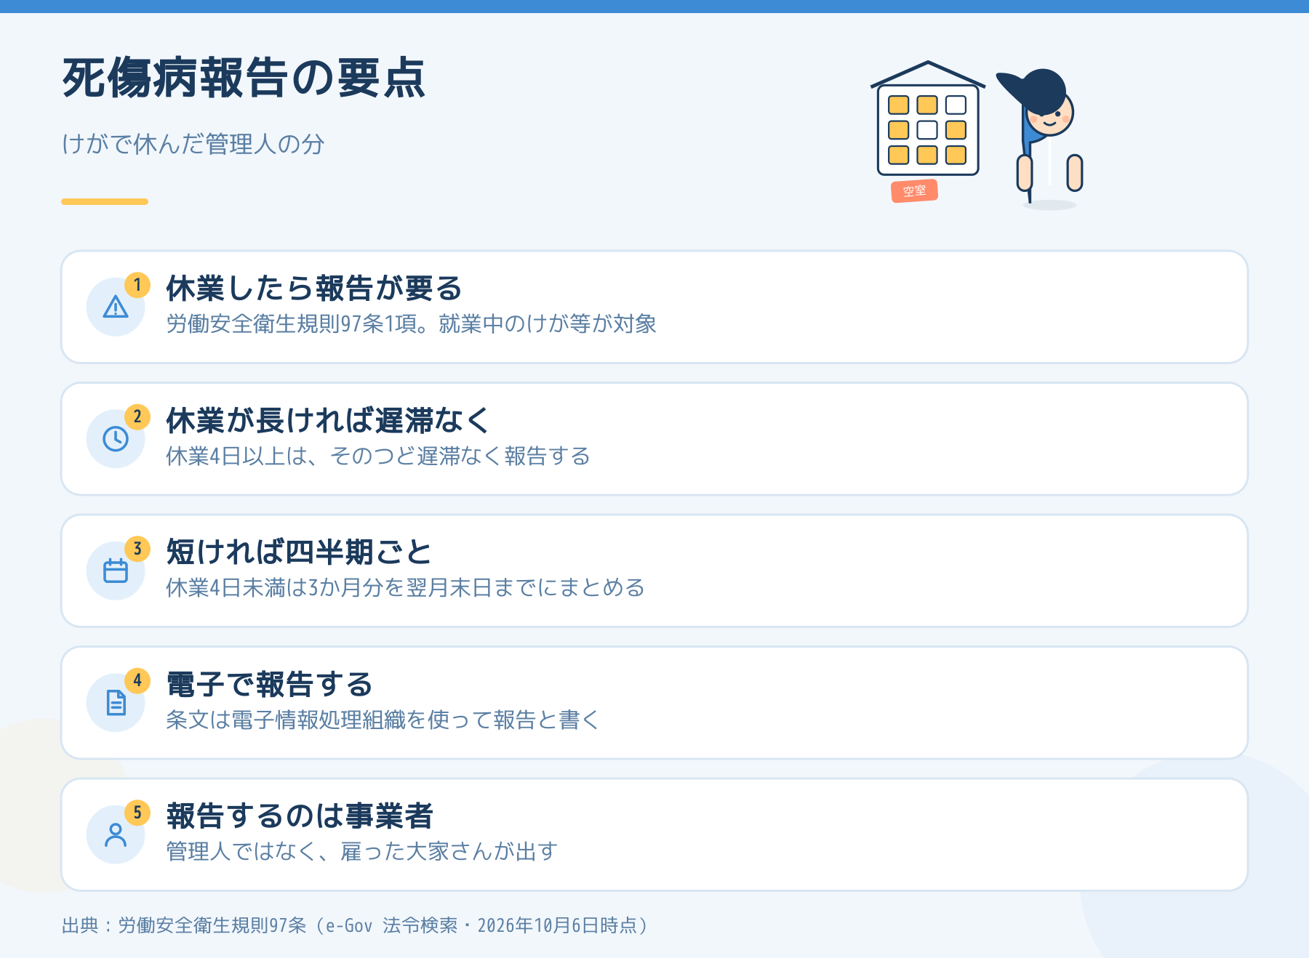1309x958 pixels.
Task: Click the text 休業4日未満は3か月分を翌月末日までにまとめる
Action: click(405, 588)
